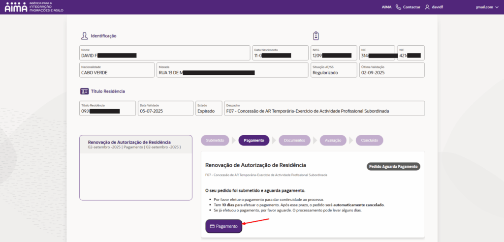Expand the gmail.com account dropdown
Viewport: 504px width, 242px height.
coord(487,7)
